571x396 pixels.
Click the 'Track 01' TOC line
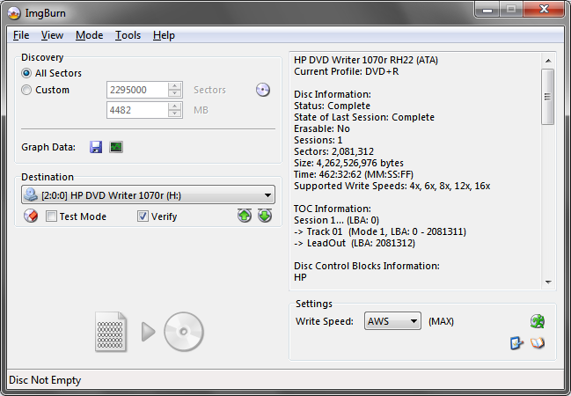(380, 231)
